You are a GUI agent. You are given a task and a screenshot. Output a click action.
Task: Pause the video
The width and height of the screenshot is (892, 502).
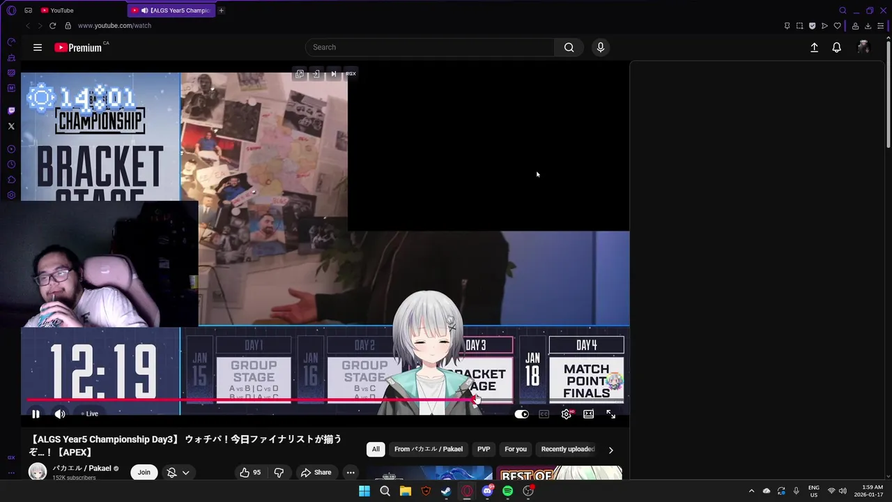click(36, 414)
